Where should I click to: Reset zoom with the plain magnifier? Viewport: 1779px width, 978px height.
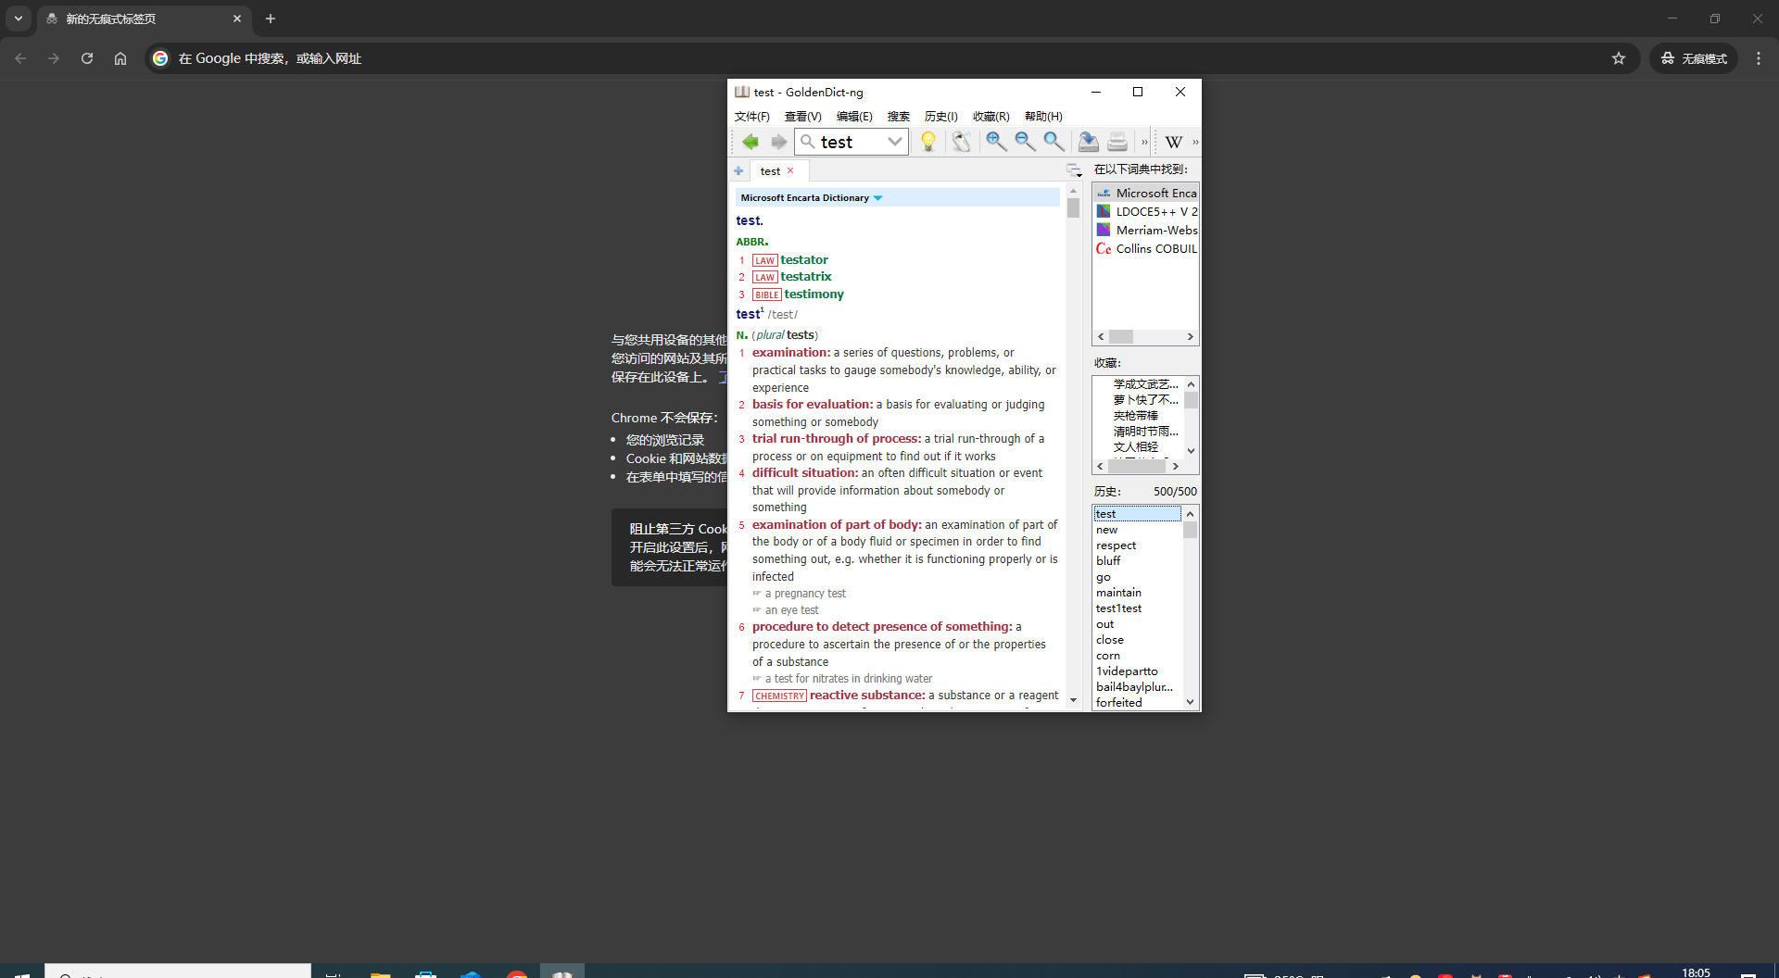(1054, 142)
